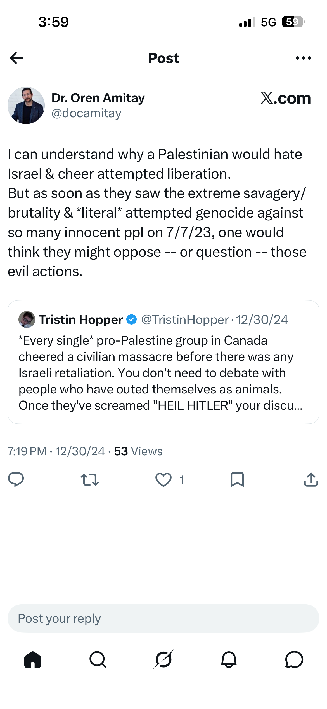Tap the @docamitay handle
Image resolution: width=327 pixels, height=709 pixels.
point(86,113)
